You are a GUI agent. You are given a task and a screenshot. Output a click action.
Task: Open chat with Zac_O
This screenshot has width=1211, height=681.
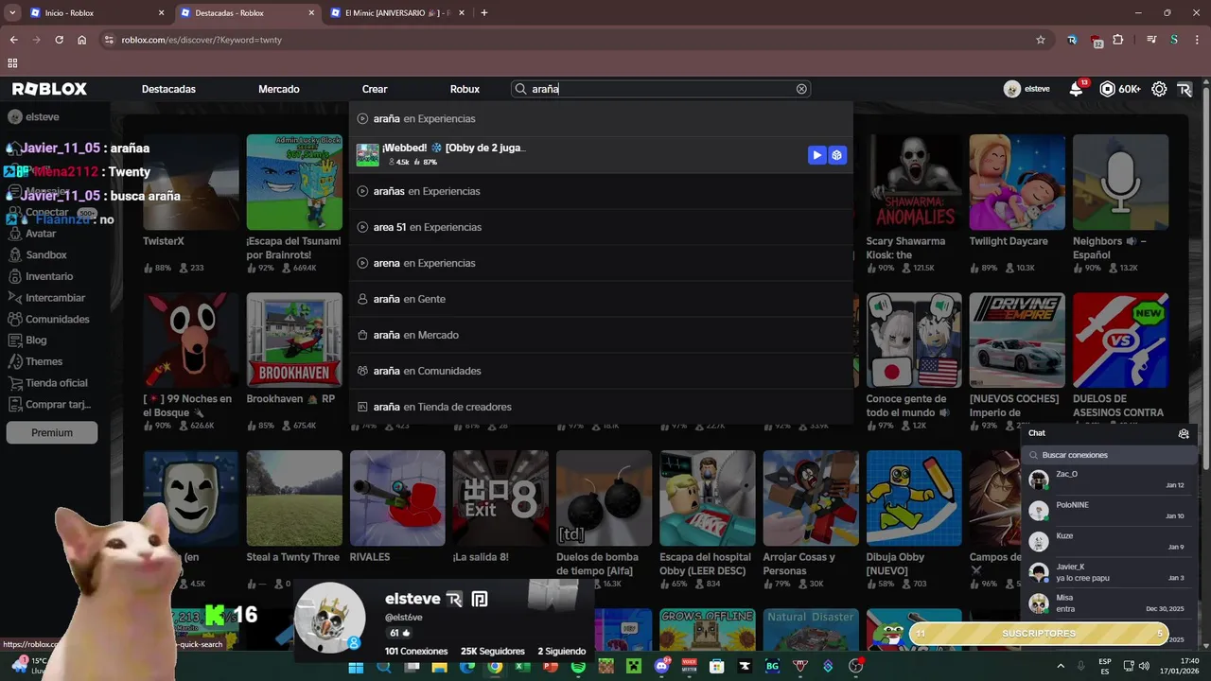coord(1109,480)
